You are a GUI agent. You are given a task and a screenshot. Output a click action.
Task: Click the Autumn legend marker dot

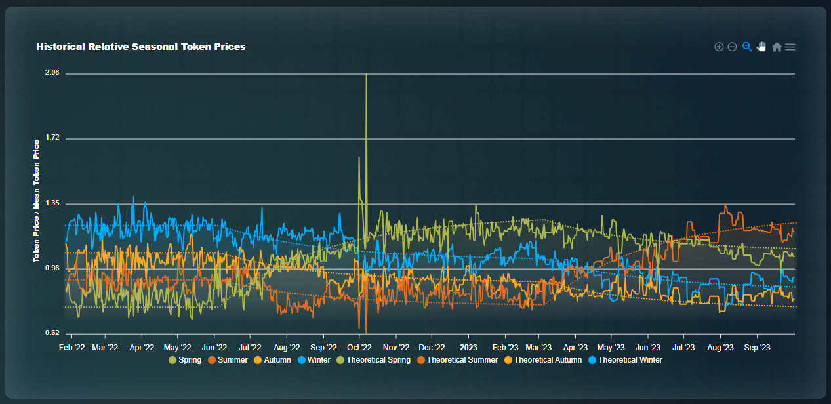[x=258, y=360]
